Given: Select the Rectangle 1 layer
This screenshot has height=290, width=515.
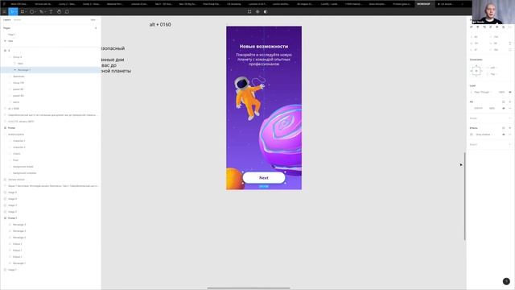Looking at the screenshot, I should click(51, 70).
